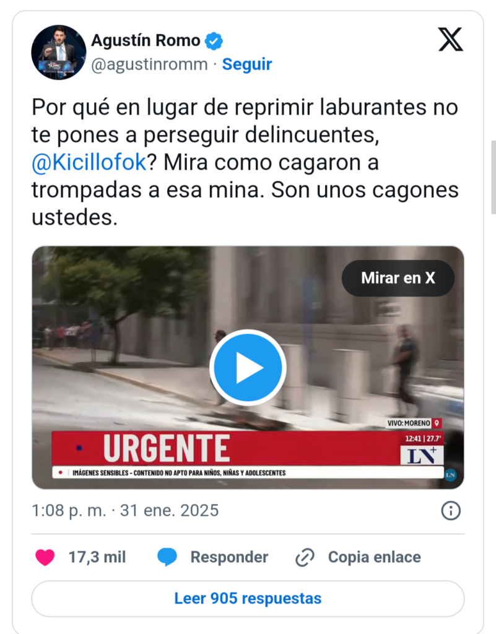Viewport: 496px width, 634px height.
Task: Open the 1:08 p. m. 31 ene. 2025 timestamp
Action: 125,511
